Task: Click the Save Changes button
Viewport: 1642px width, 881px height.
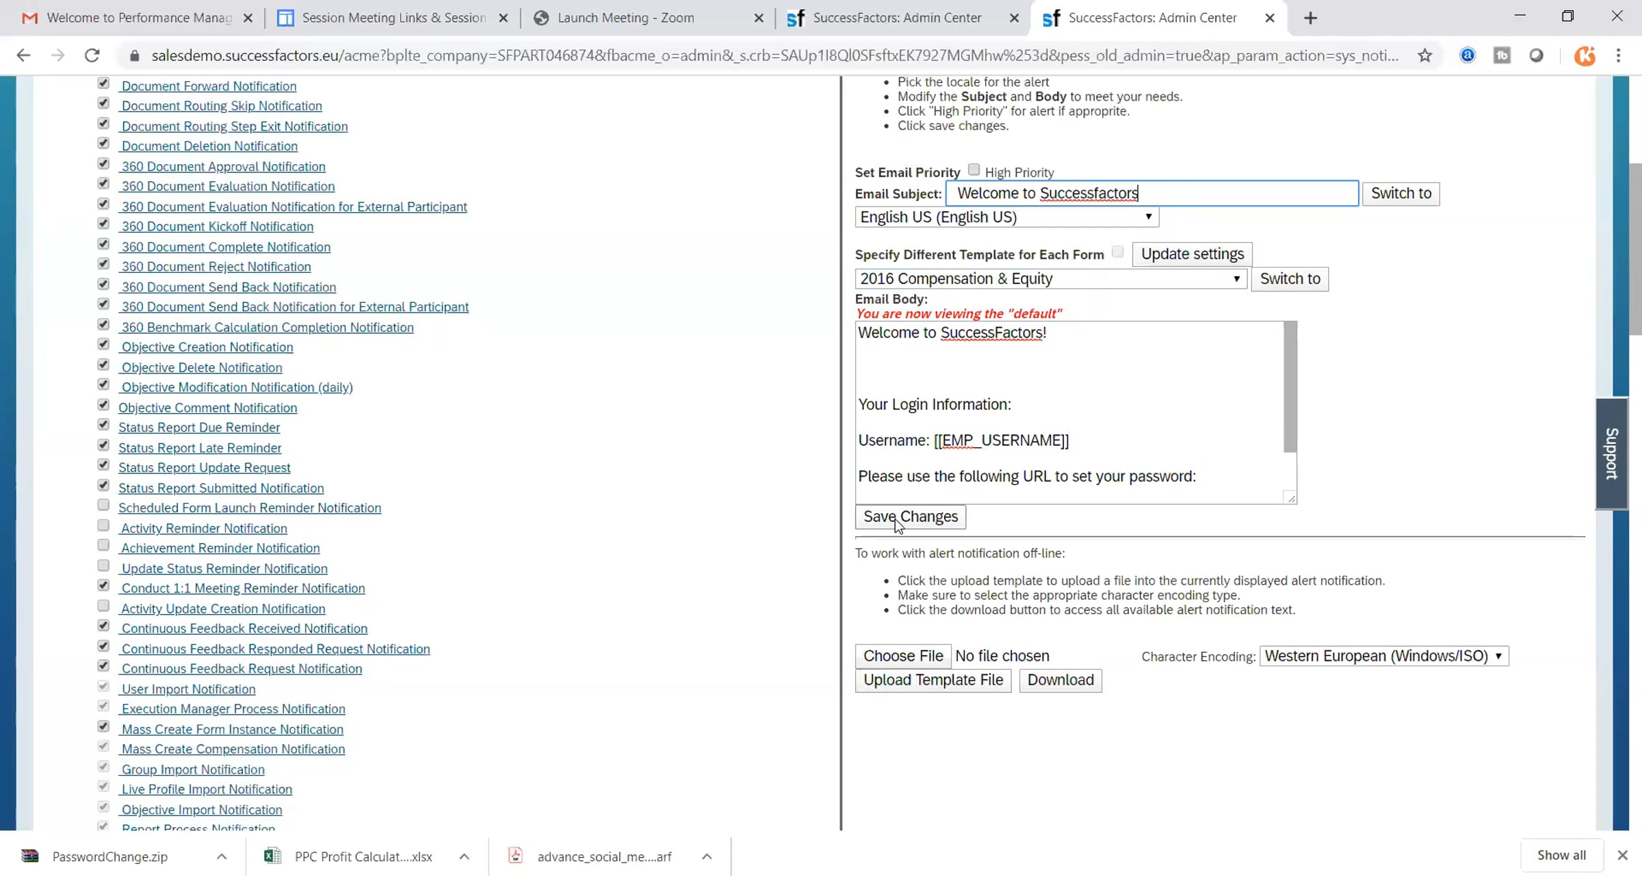Action: pos(910,517)
